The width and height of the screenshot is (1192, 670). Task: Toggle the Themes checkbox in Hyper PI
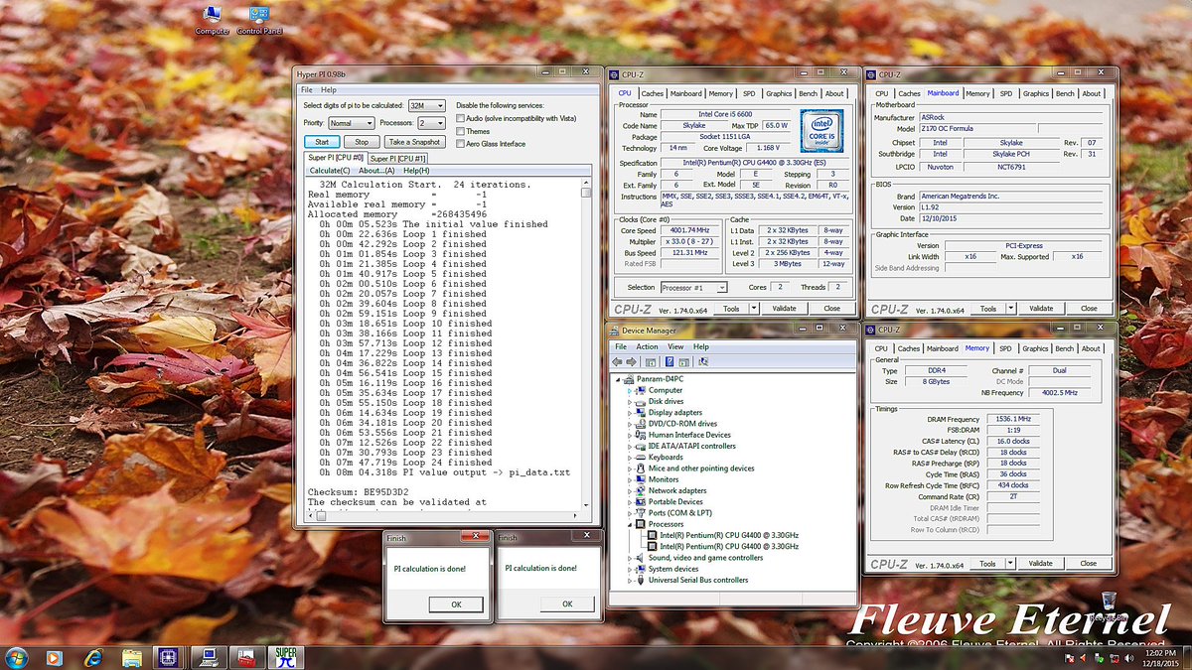[460, 131]
